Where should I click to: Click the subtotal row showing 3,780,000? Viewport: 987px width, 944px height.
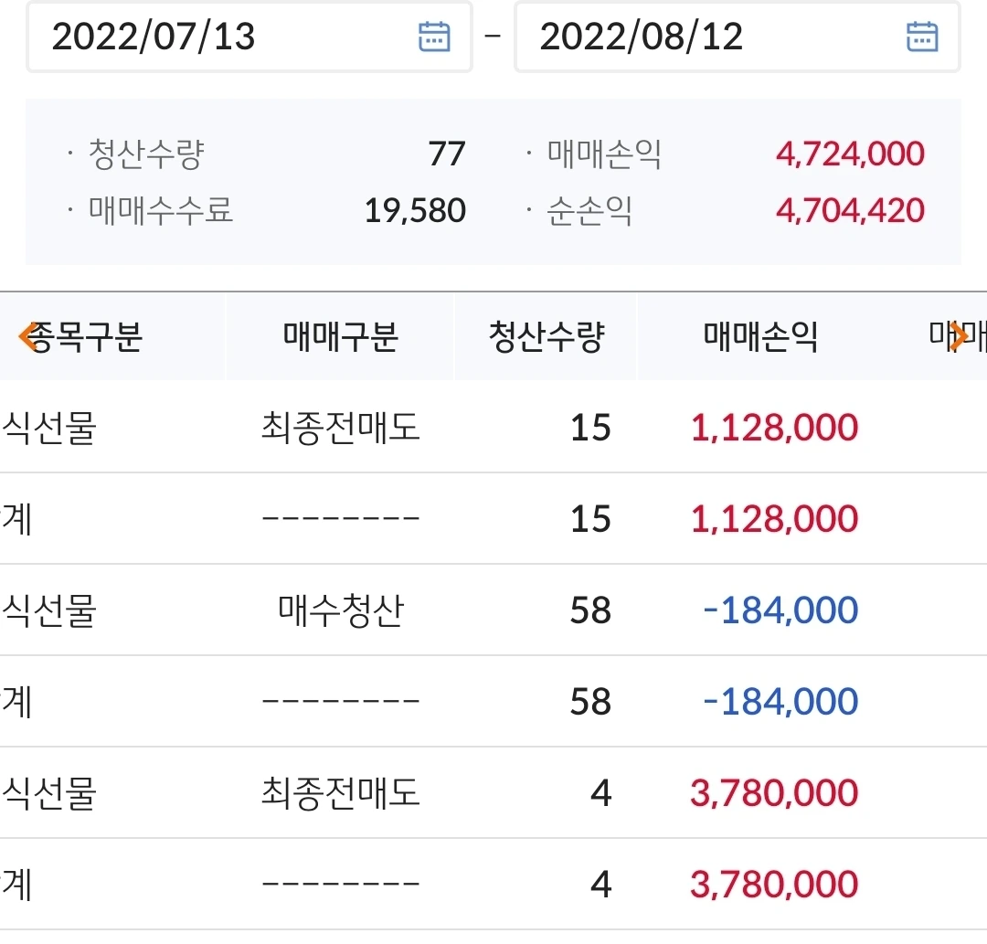coord(493,885)
